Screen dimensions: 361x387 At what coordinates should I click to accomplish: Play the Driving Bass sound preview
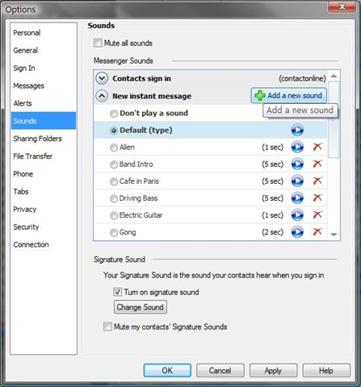(297, 198)
